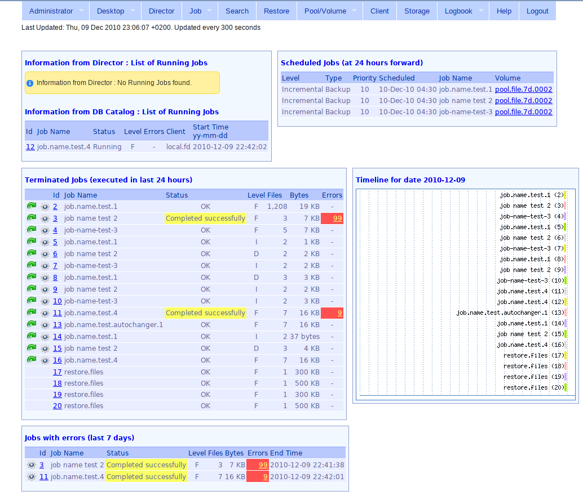Expand the Desktop menu arrow
The width and height of the screenshot is (583, 500).
[x=132, y=11]
